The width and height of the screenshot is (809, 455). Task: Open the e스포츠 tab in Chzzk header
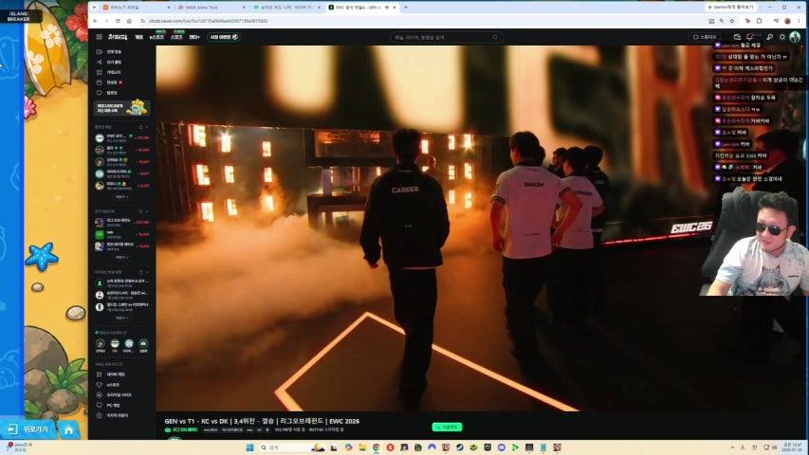pyautogui.click(x=156, y=37)
